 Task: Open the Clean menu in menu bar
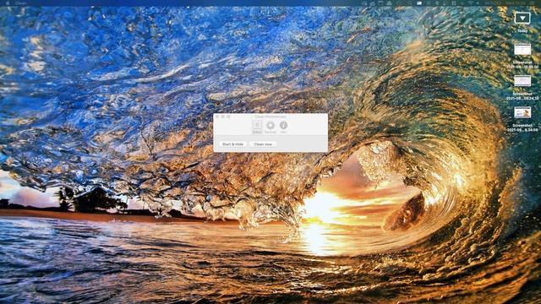tap(20, 3)
